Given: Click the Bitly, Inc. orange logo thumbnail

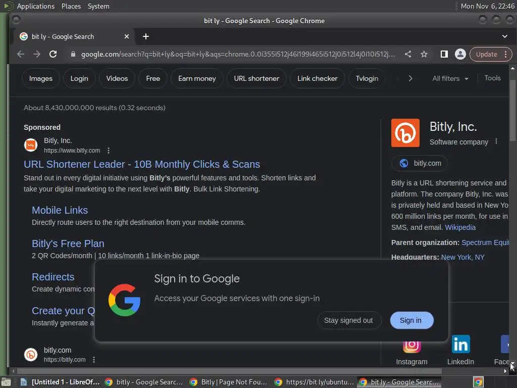Looking at the screenshot, I should click(405, 133).
